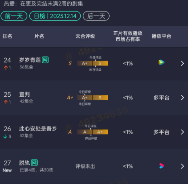Click the 网 badge next to 岁岁青莲

[x=45, y=60]
